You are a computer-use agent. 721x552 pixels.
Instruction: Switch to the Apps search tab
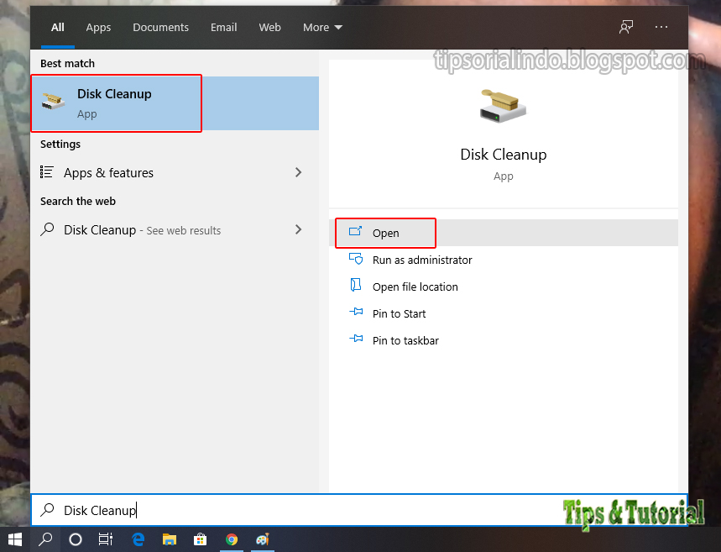[x=98, y=28]
